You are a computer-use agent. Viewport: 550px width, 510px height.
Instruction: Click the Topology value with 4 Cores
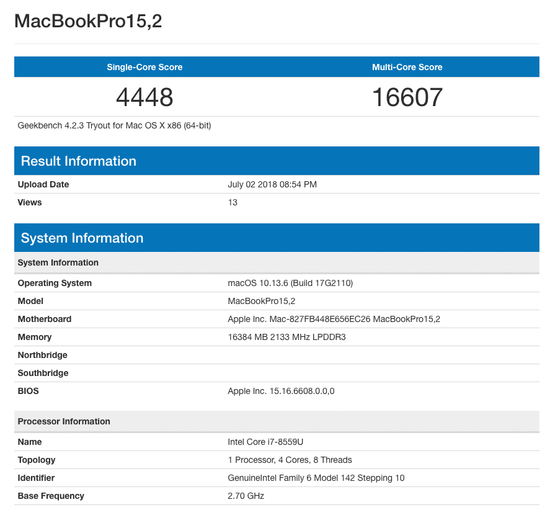(290, 460)
